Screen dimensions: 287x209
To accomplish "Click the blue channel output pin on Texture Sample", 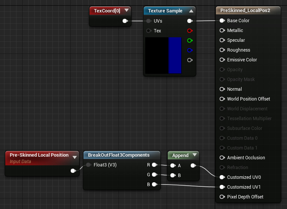I will tap(190, 50).
